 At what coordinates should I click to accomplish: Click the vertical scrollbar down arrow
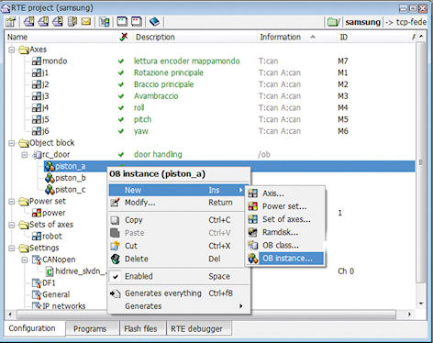tap(421, 304)
